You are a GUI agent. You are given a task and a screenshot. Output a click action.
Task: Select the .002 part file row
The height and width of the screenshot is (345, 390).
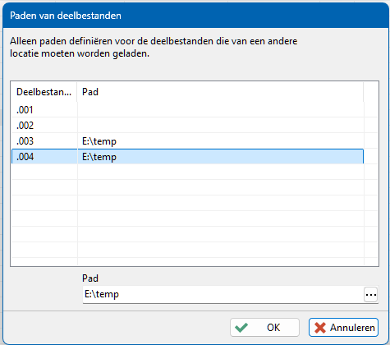tap(187, 126)
